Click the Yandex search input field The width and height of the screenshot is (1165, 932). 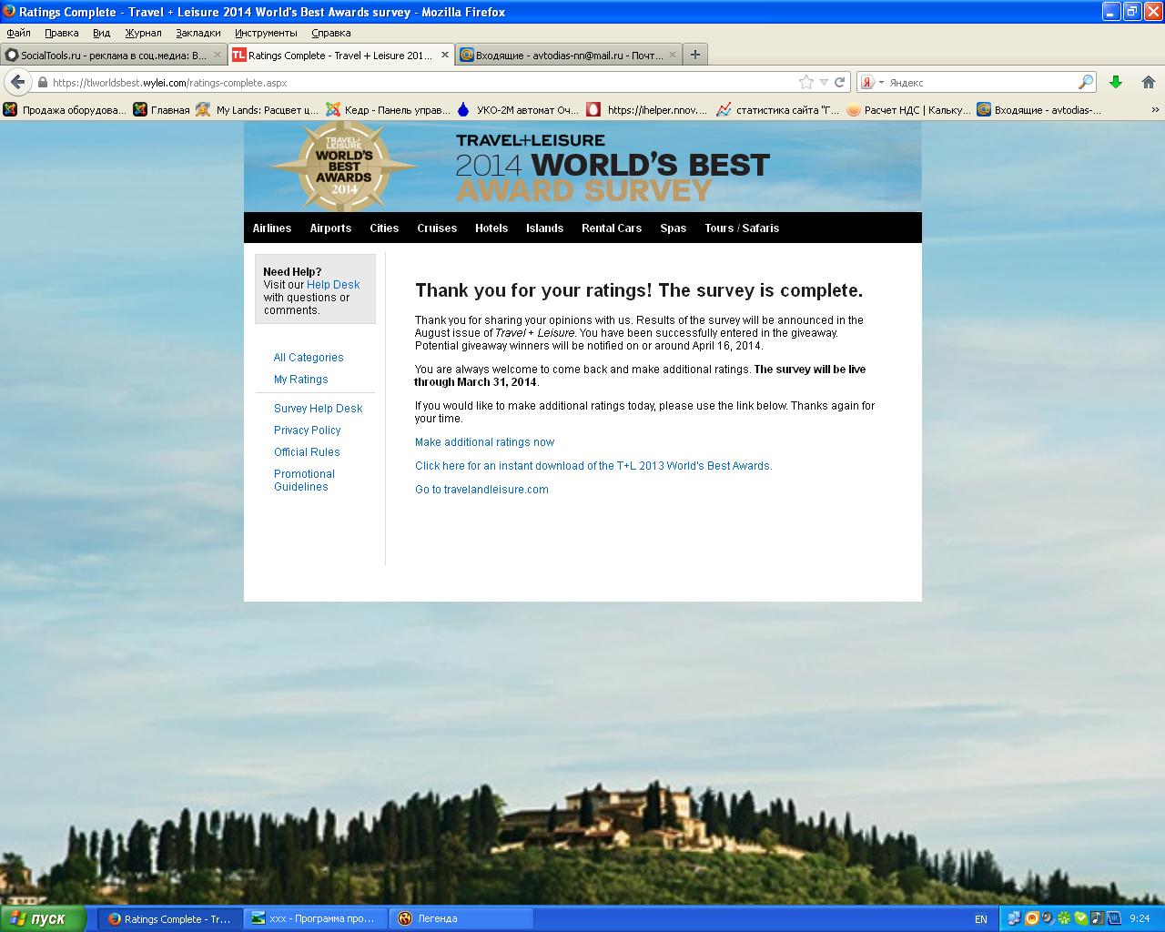pyautogui.click(x=981, y=82)
